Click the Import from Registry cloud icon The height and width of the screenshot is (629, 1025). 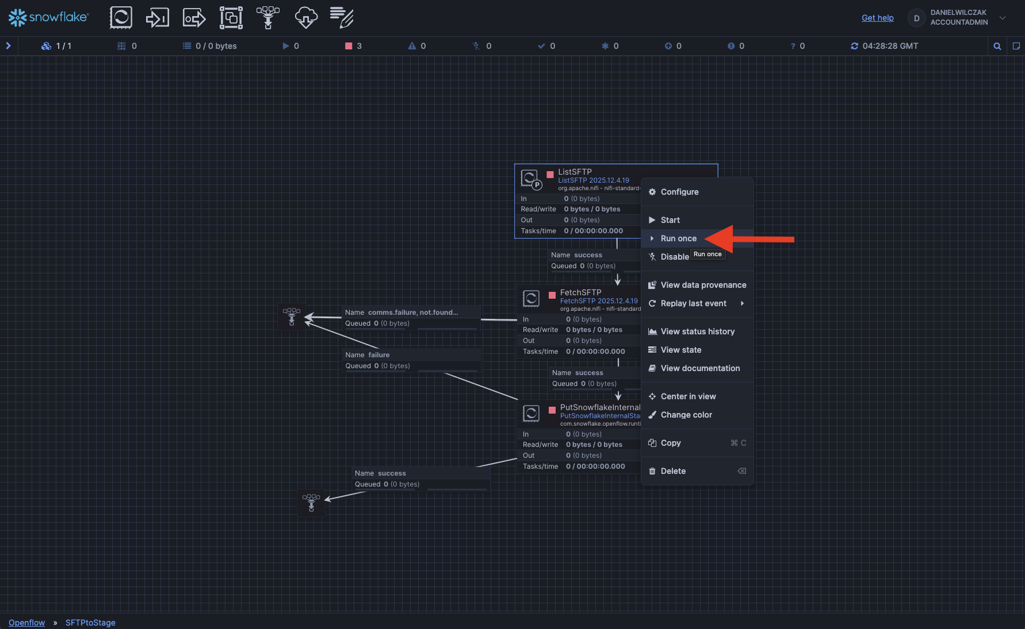305,18
